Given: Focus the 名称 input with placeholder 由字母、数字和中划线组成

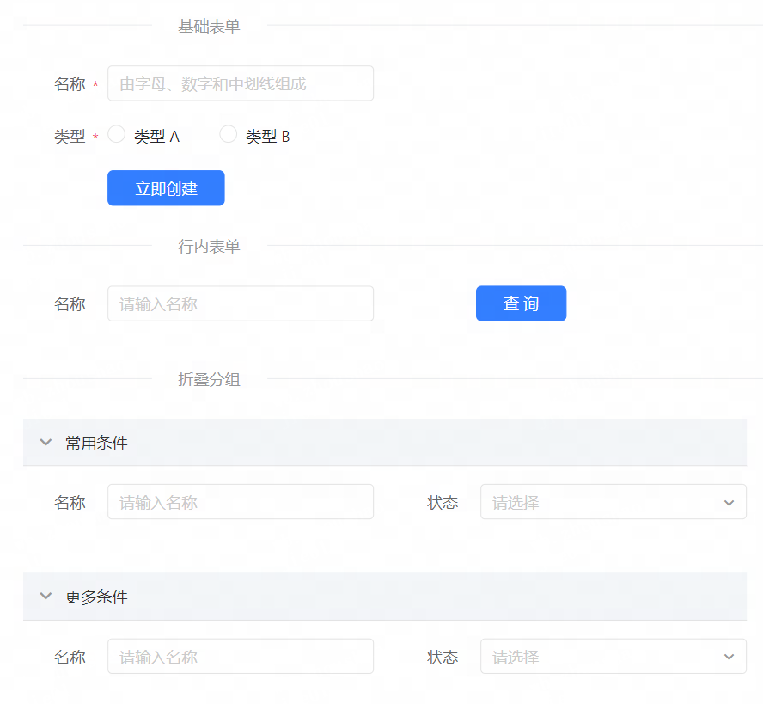Looking at the screenshot, I should [x=240, y=83].
